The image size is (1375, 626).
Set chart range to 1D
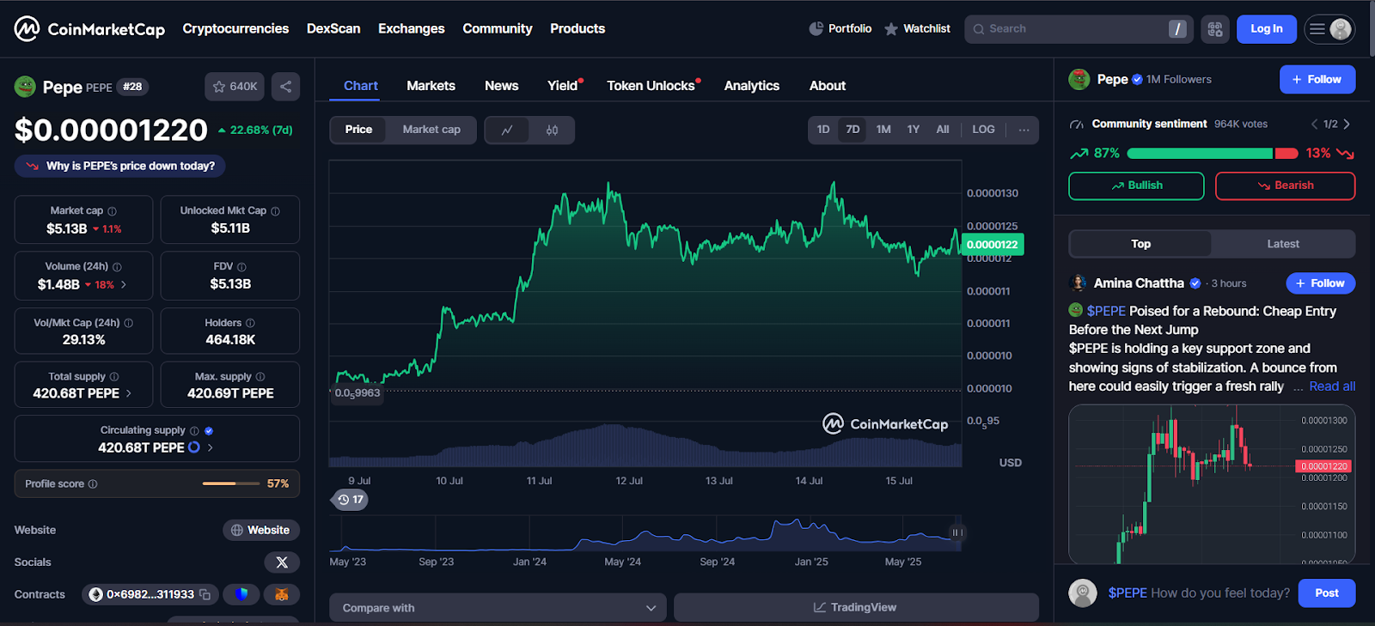(823, 130)
